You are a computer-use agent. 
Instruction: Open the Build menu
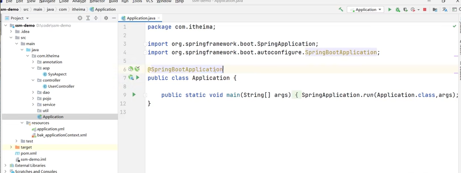113,1
